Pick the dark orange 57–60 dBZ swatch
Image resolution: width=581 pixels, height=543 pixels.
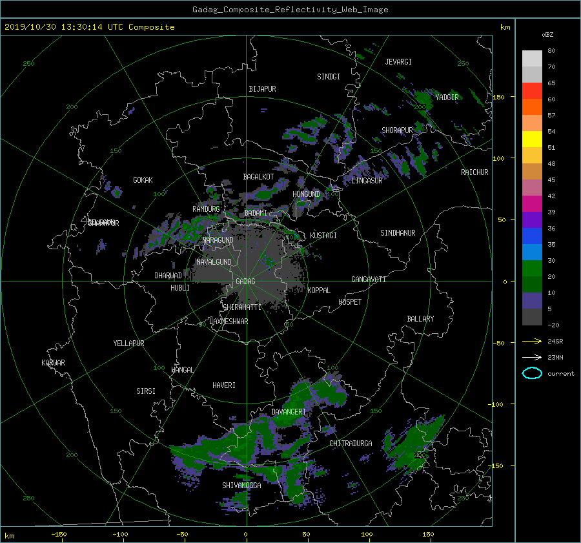pos(532,107)
